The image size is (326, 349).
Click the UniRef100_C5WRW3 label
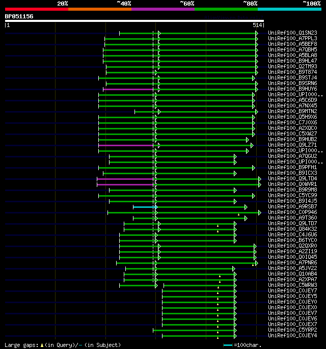tap(292, 285)
